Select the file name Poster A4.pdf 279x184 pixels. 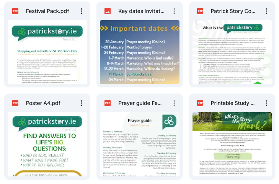(x=43, y=103)
